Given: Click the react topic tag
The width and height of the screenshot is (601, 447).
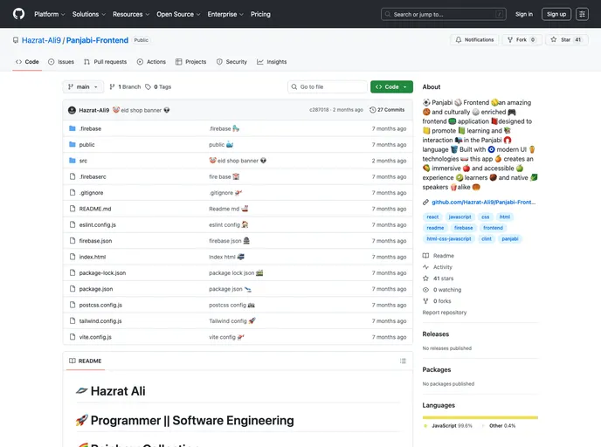Looking at the screenshot, I should pos(432,217).
